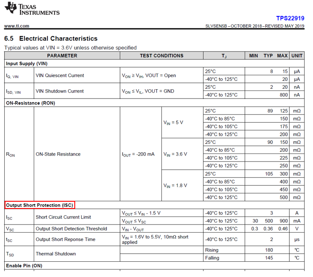Click the PARAMETER column header
Viewport: 313px width, 277px height.
coord(62,55)
